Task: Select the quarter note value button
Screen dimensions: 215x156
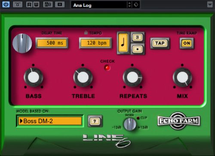Action: coord(123,43)
